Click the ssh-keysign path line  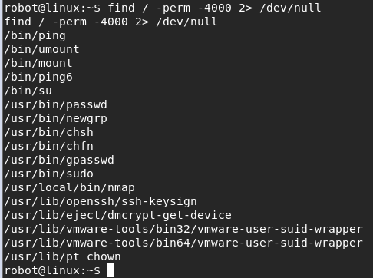pos(101,201)
